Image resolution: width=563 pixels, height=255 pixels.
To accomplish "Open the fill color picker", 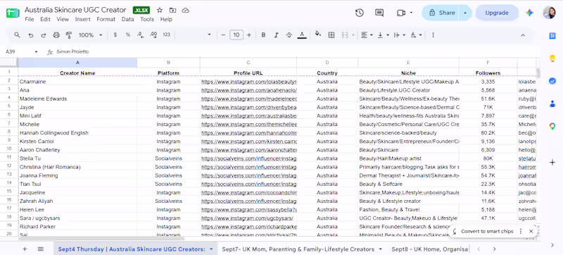I will 318,35.
